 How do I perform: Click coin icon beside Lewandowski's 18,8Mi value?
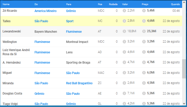pos(124,31)
